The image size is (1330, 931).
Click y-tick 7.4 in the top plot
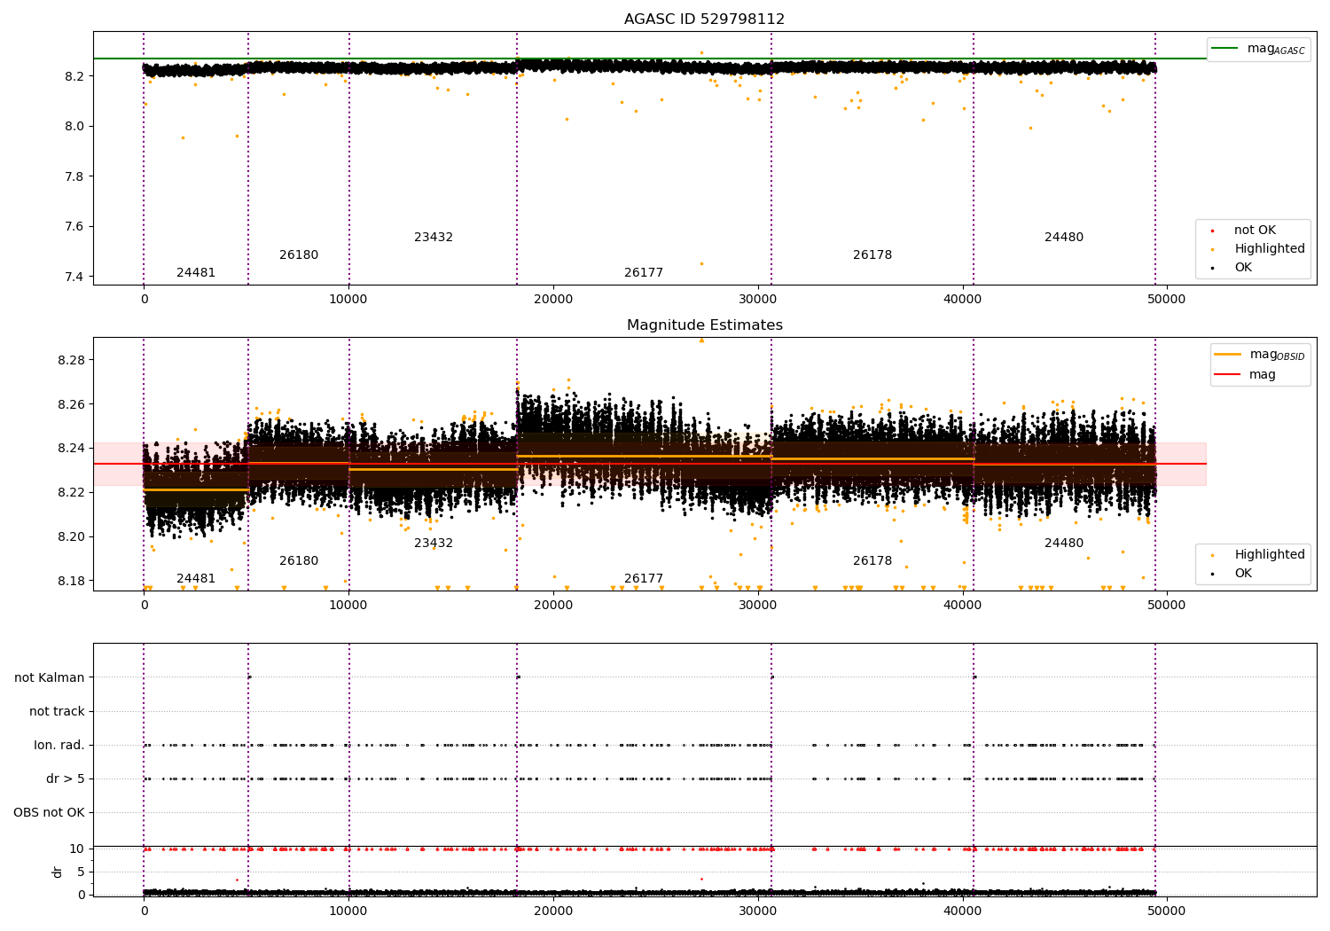tap(75, 278)
